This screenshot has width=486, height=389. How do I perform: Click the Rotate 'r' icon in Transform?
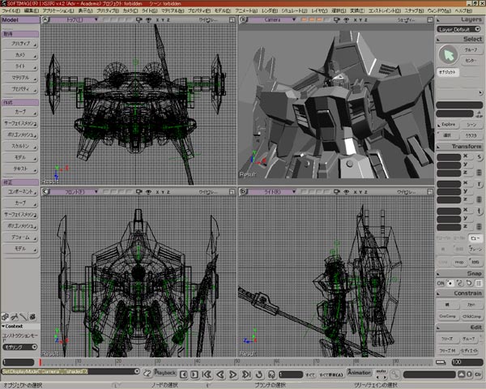pyautogui.click(x=480, y=184)
